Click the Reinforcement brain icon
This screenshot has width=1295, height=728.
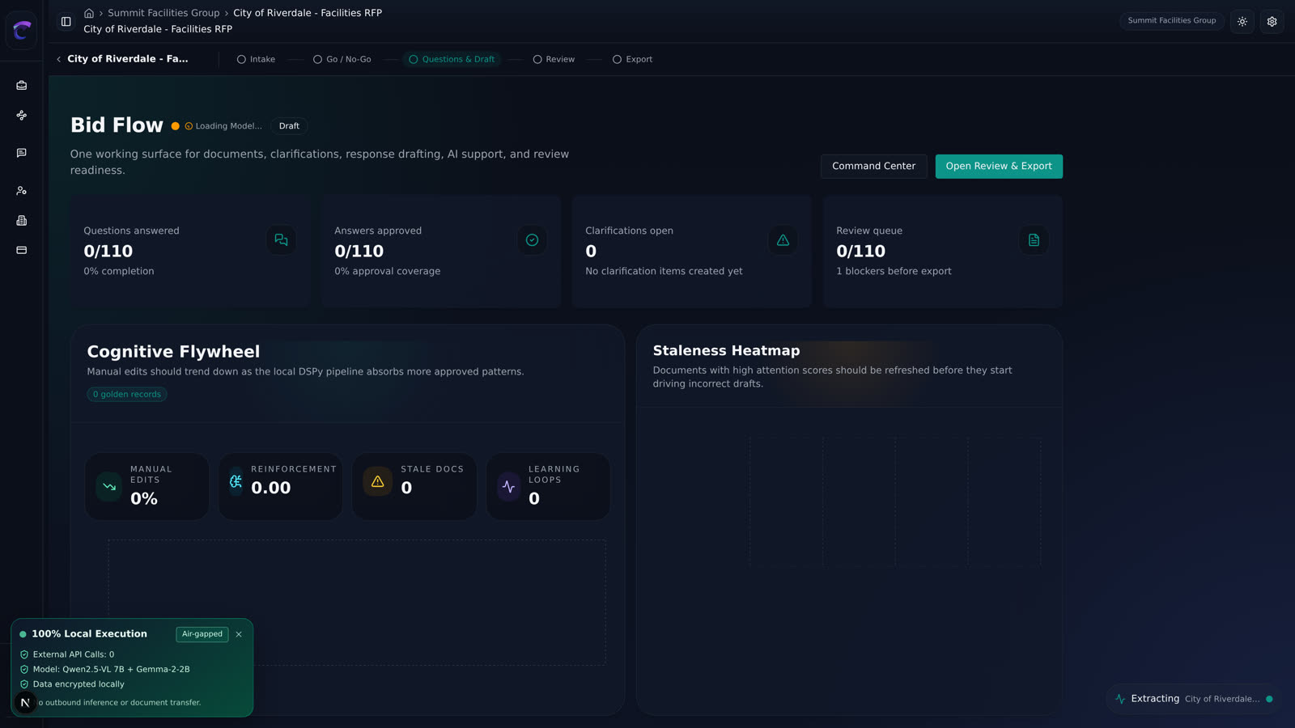236,481
